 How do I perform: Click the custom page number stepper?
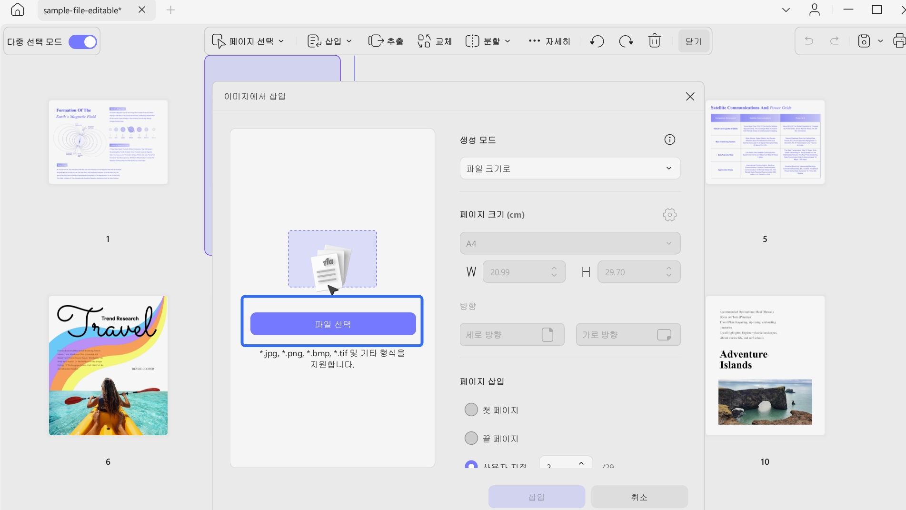[x=581, y=463]
